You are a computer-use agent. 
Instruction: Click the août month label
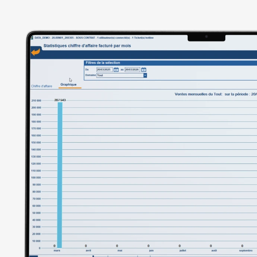pyautogui.click(x=214, y=250)
